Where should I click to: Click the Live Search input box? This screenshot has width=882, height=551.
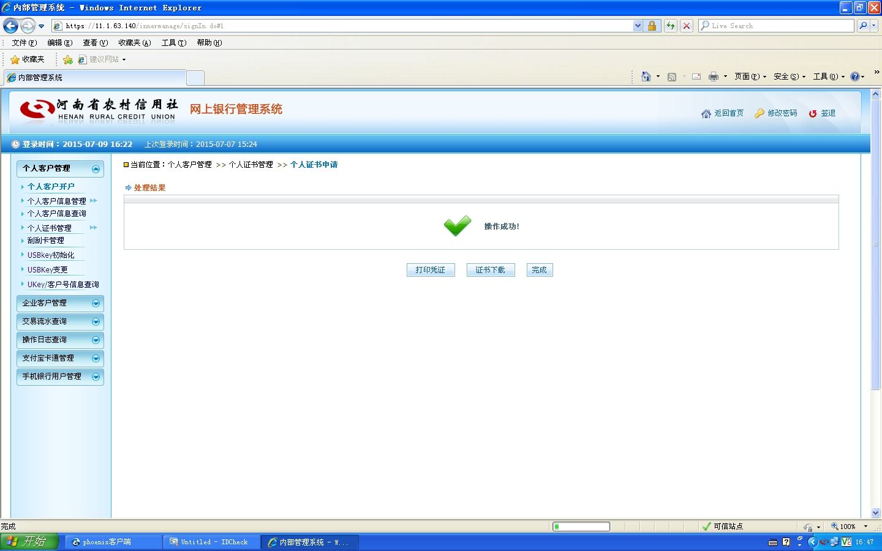[x=776, y=26]
